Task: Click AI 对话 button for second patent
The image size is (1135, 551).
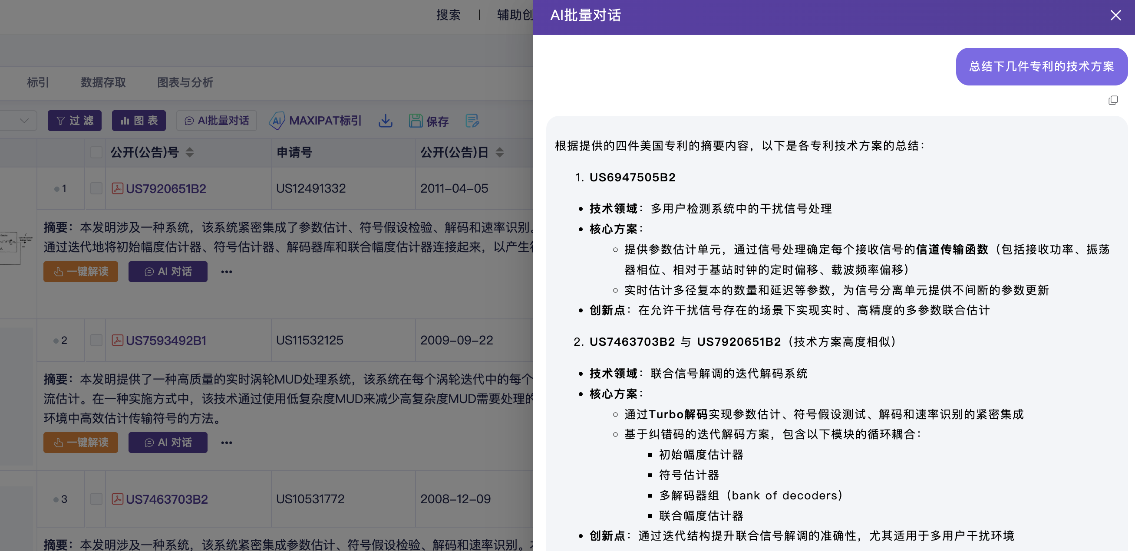Action: [168, 442]
